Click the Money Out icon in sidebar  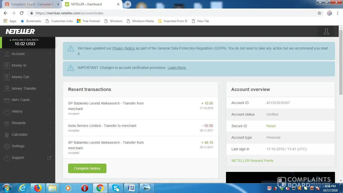click(7, 77)
